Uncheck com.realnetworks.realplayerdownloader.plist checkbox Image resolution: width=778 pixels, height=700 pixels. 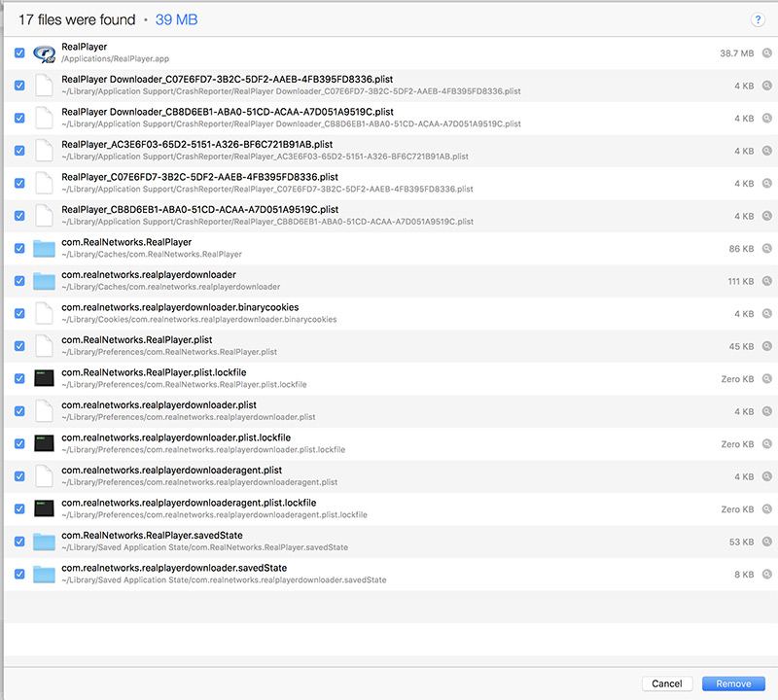click(x=19, y=411)
